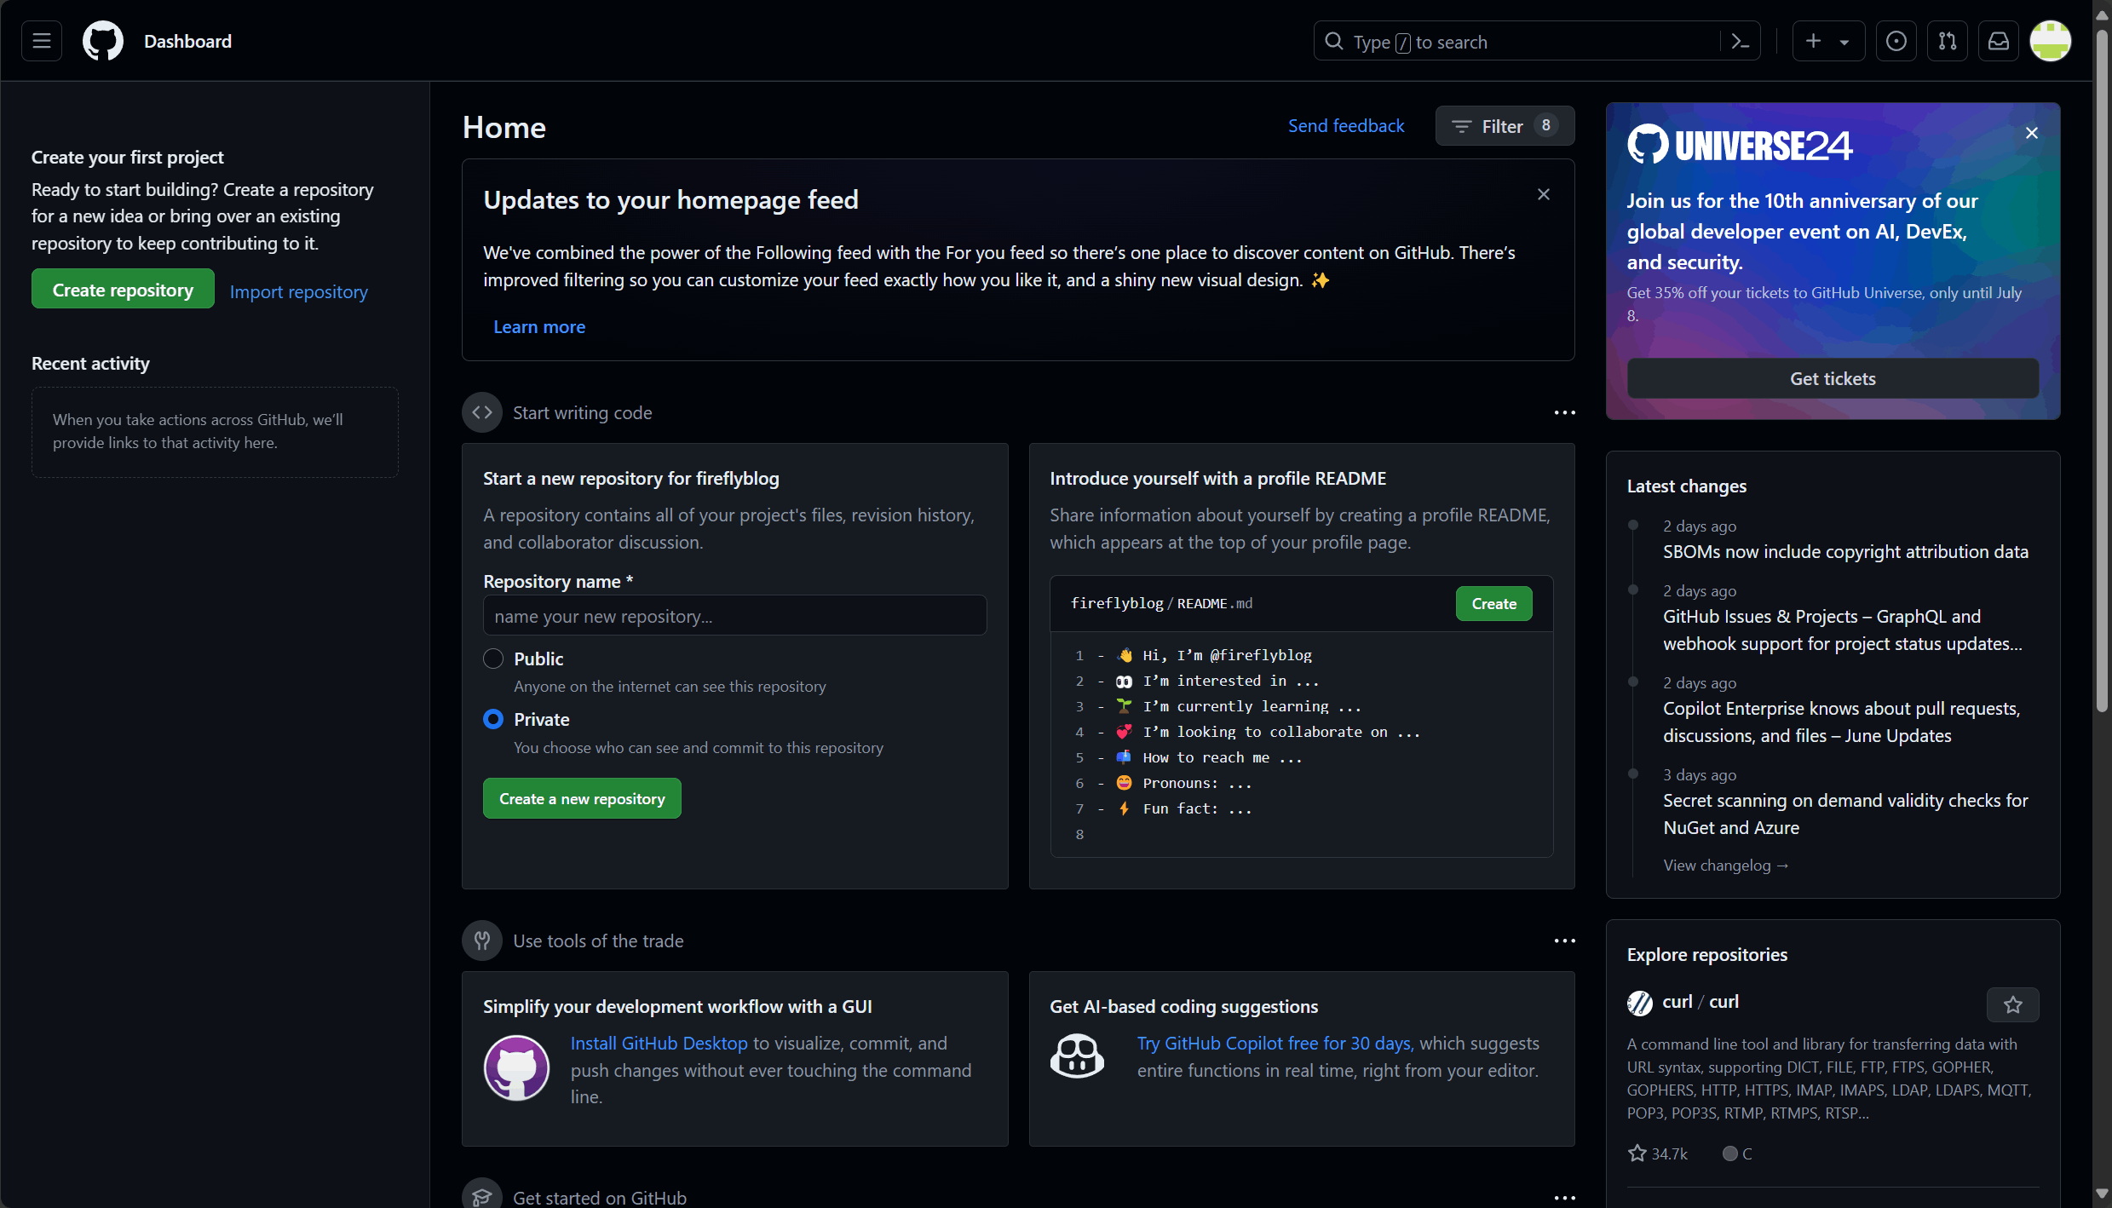Screen dimensions: 2112x1208
Task: Click the plus create-new icon
Action: (x=1814, y=41)
